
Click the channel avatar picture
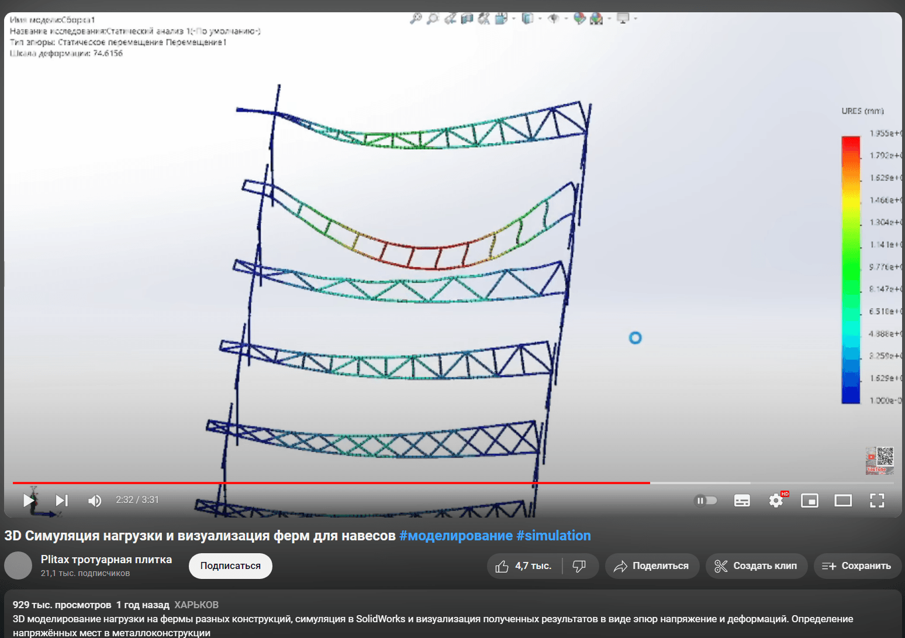[x=18, y=565]
